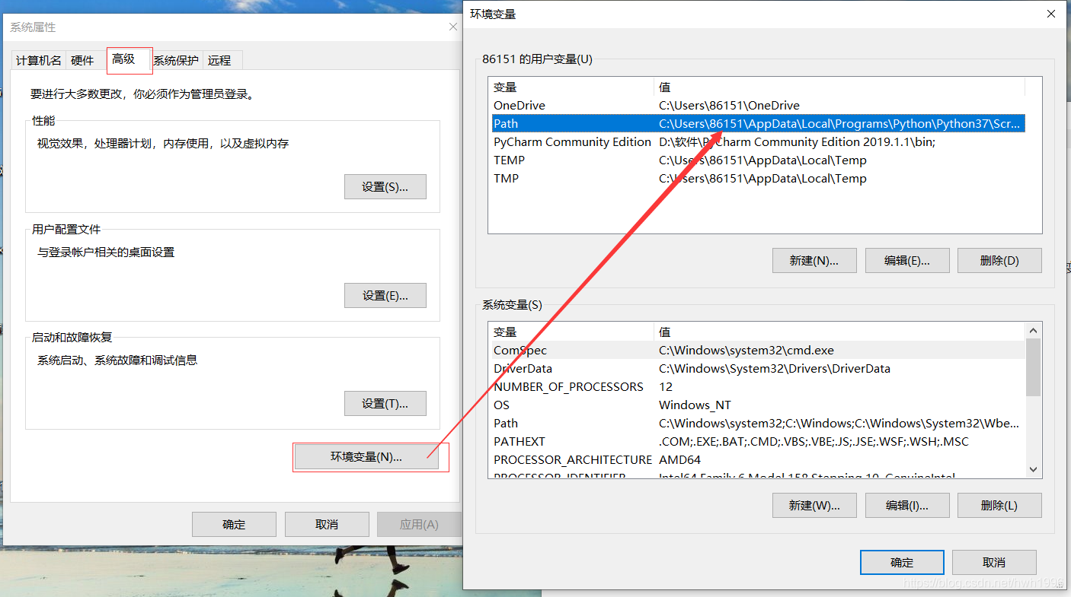Open 环境变量(N)... button
This screenshot has width=1071, height=597.
pyautogui.click(x=366, y=457)
